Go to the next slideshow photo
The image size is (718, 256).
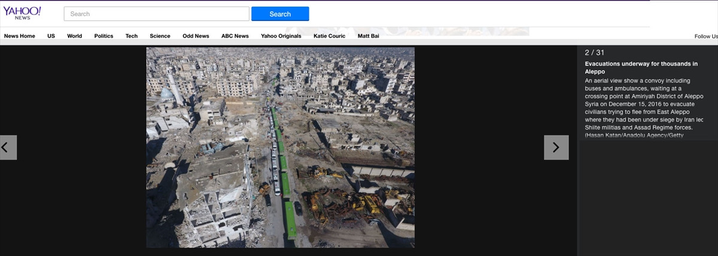(x=556, y=147)
